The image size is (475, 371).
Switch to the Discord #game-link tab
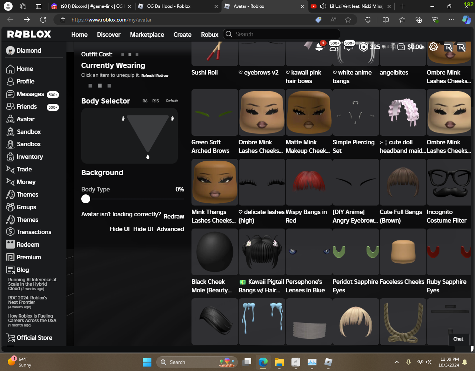pos(91,6)
